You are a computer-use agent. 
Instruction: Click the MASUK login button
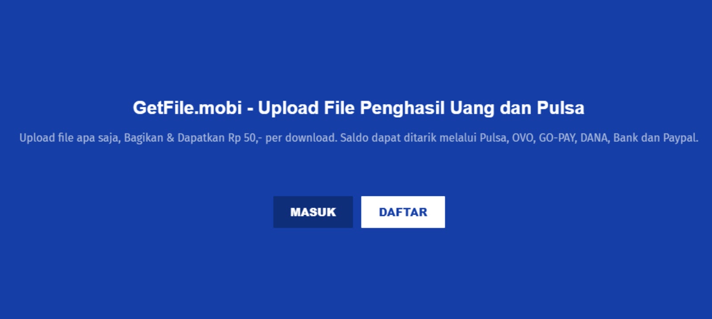click(x=313, y=212)
